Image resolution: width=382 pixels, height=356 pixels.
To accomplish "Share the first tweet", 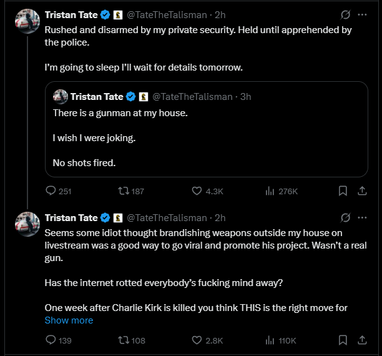I will tap(362, 191).
